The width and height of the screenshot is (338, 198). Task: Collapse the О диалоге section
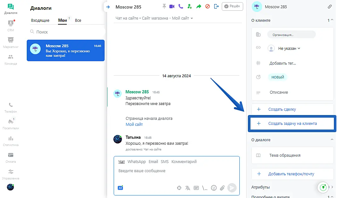pyautogui.click(x=332, y=140)
